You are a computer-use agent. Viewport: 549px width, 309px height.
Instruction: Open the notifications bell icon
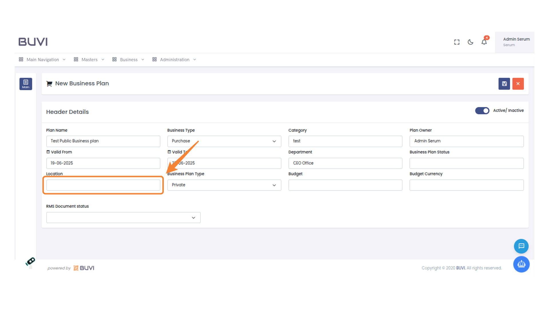click(x=484, y=42)
